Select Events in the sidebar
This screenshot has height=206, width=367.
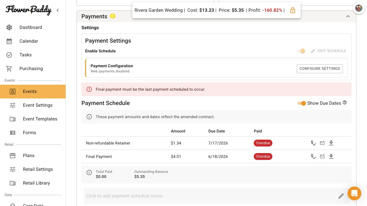click(x=33, y=92)
